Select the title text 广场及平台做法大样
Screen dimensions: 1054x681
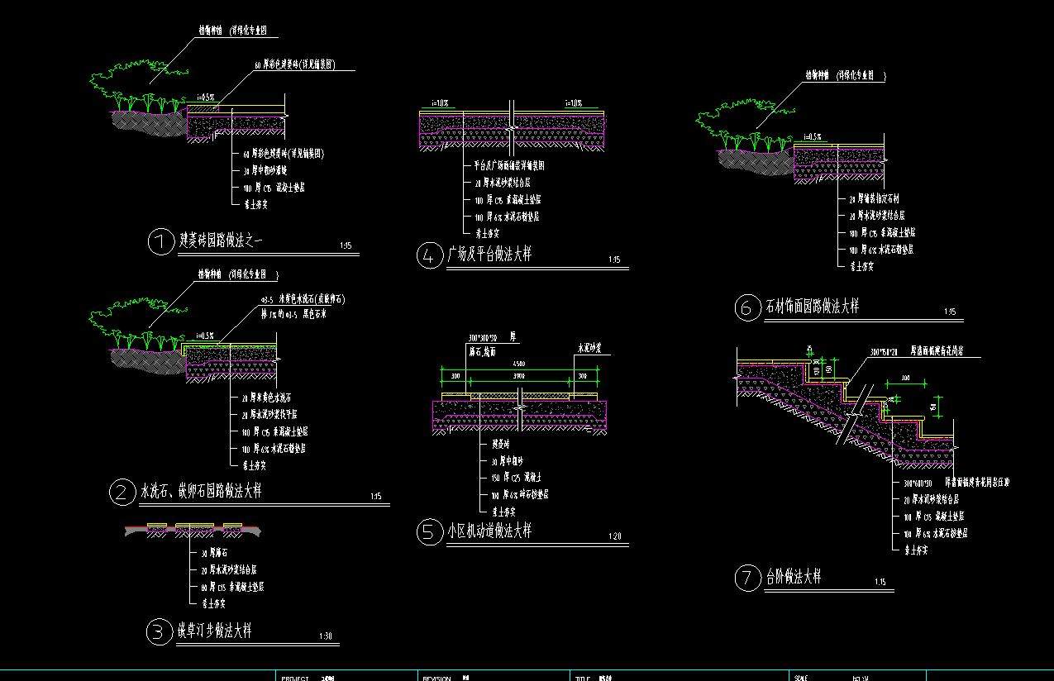[x=489, y=255]
